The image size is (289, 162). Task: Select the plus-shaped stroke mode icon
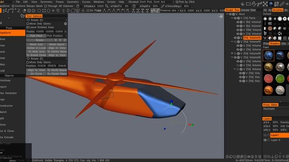(53, 11)
